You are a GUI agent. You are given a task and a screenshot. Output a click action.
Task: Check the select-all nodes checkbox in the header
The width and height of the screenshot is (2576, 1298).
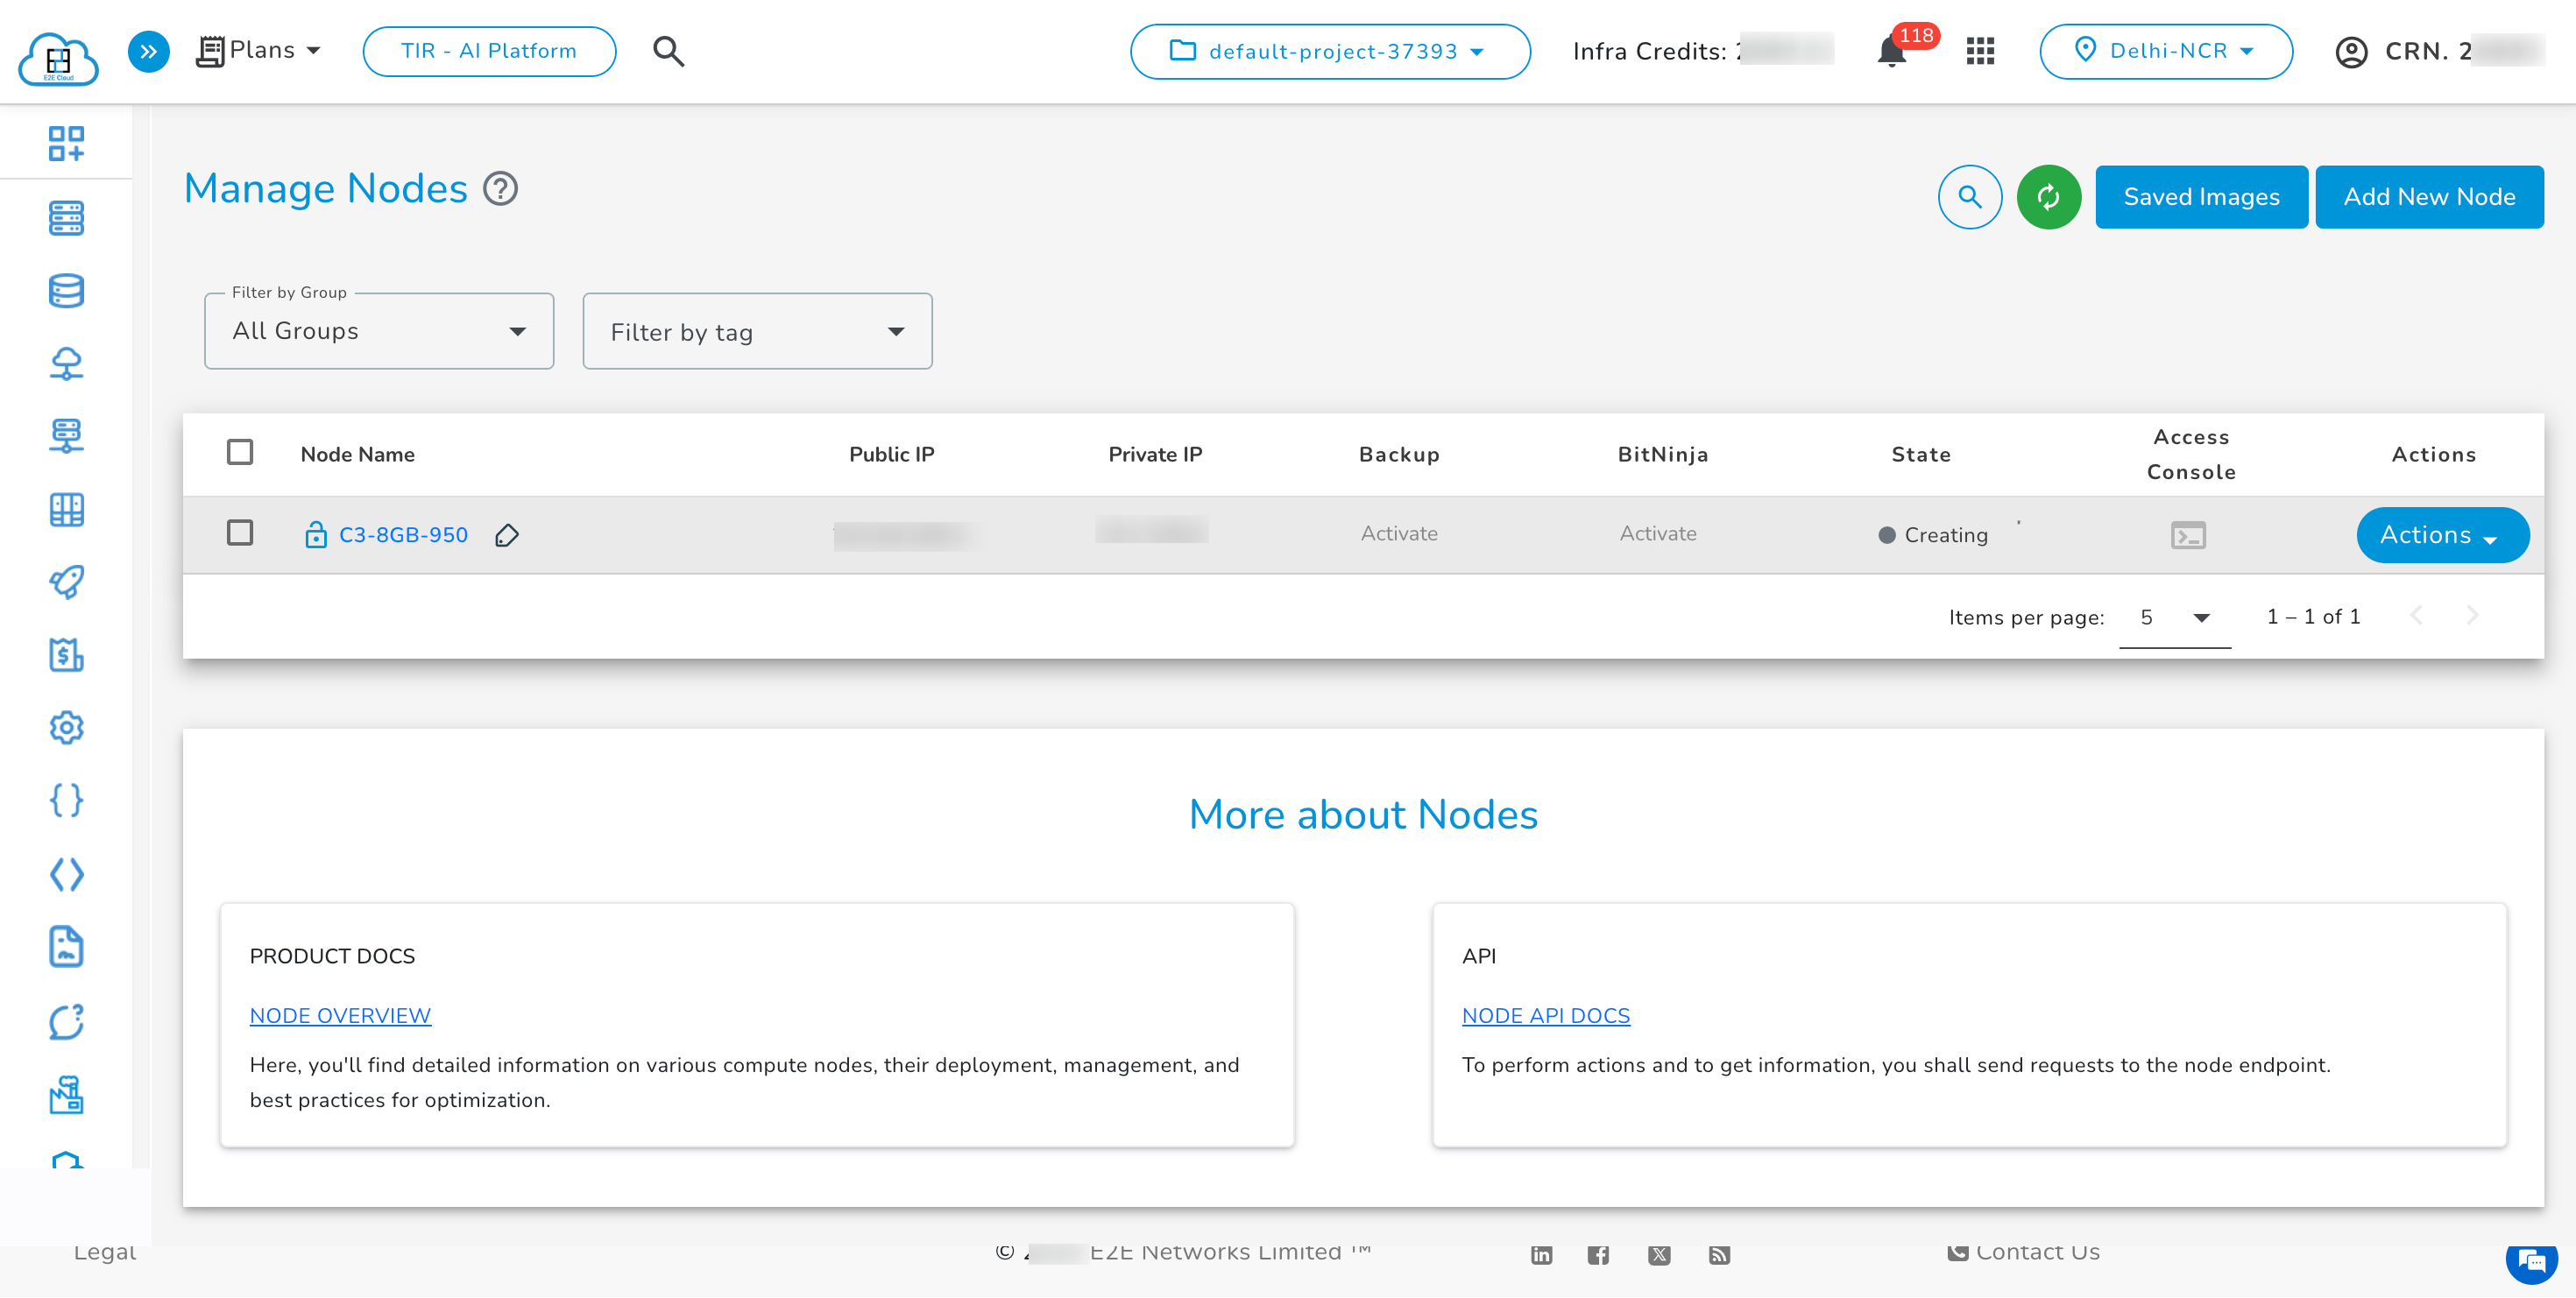[240, 452]
